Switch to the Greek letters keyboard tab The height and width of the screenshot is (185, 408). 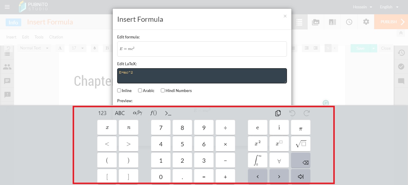click(137, 113)
